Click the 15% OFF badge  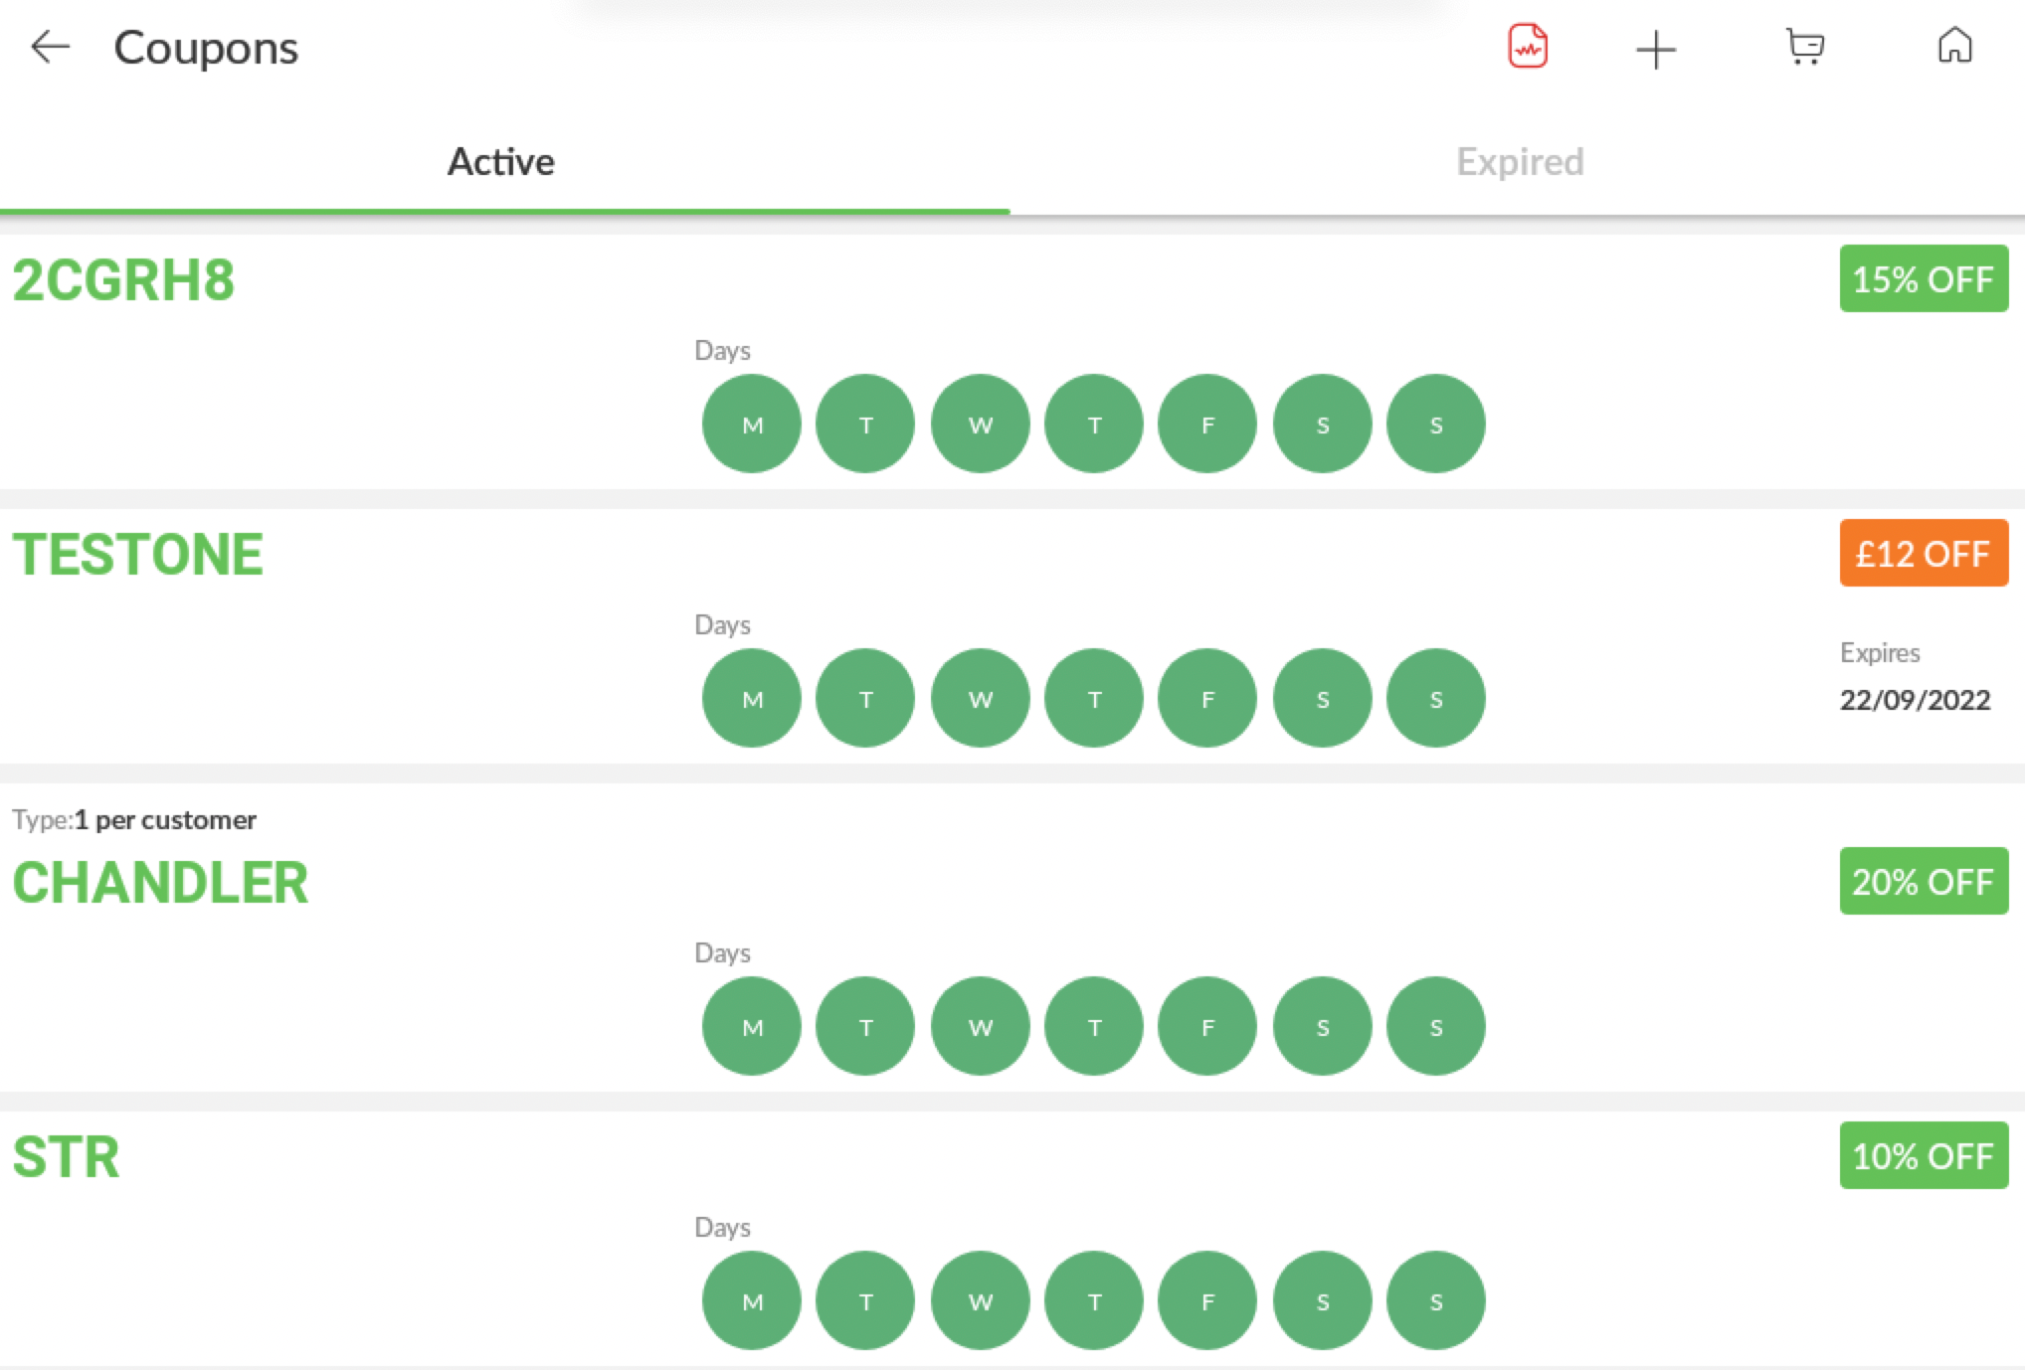[x=1924, y=279]
